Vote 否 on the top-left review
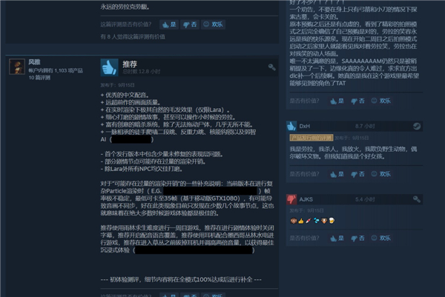Image resolution: width=445 pixels, height=297 pixels. coord(190,24)
